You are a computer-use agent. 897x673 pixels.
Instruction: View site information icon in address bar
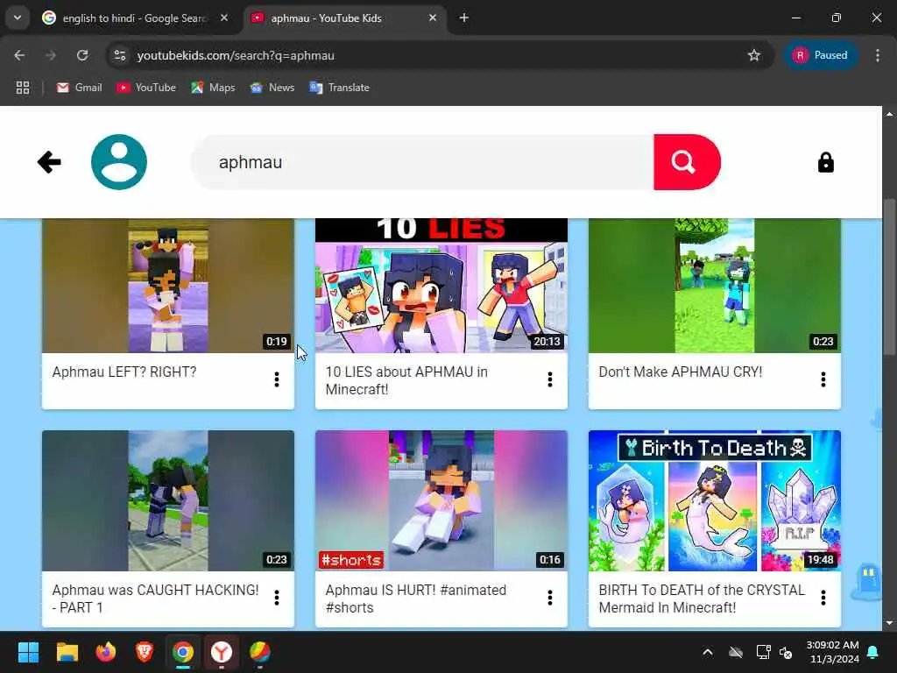(x=119, y=55)
